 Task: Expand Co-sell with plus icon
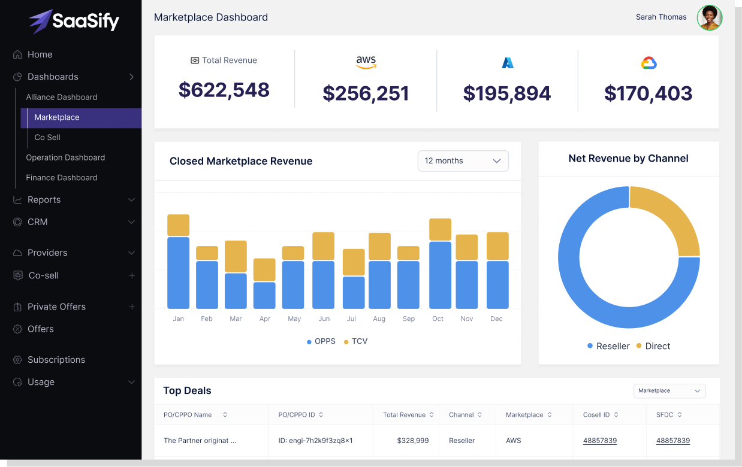click(x=132, y=275)
